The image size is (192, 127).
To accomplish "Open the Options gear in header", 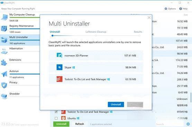I will [x=166, y=9].
